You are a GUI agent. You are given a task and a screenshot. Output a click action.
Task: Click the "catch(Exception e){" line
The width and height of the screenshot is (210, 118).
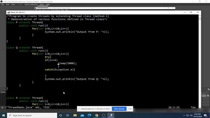60,69
